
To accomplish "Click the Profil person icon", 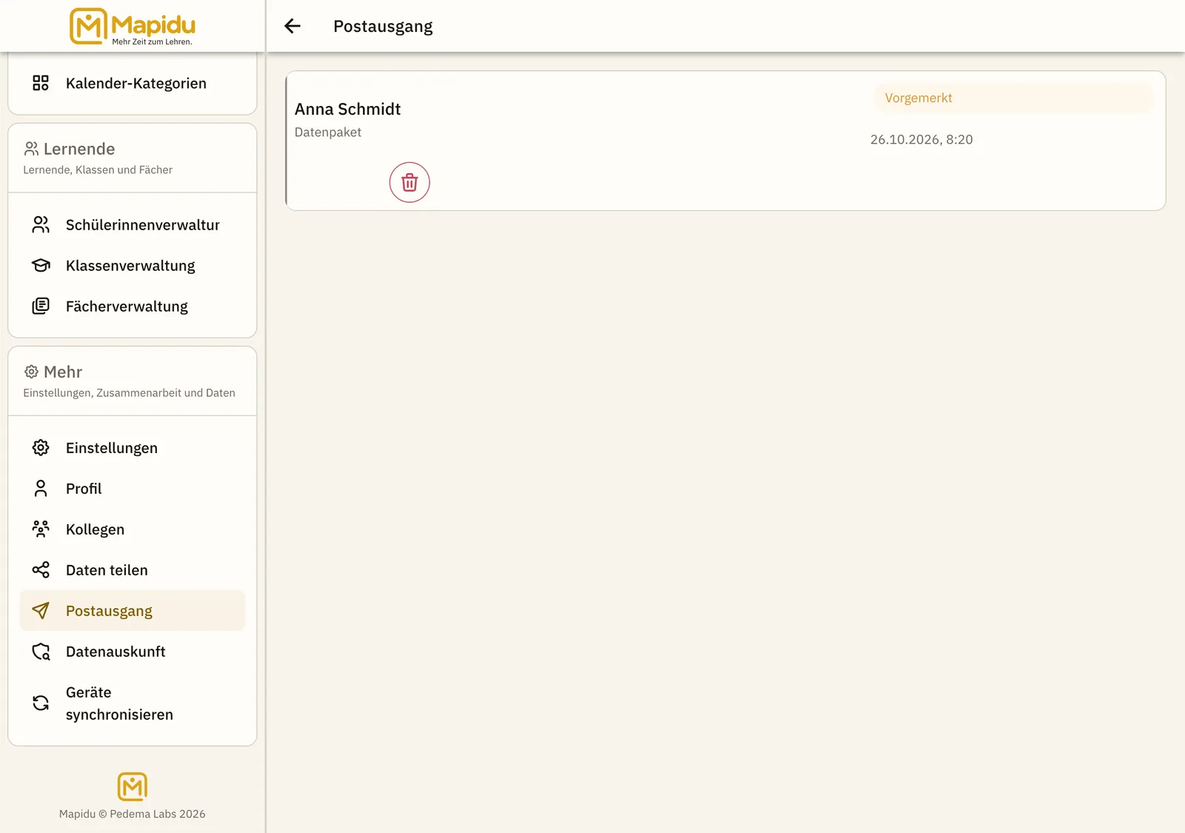I will click(41, 488).
